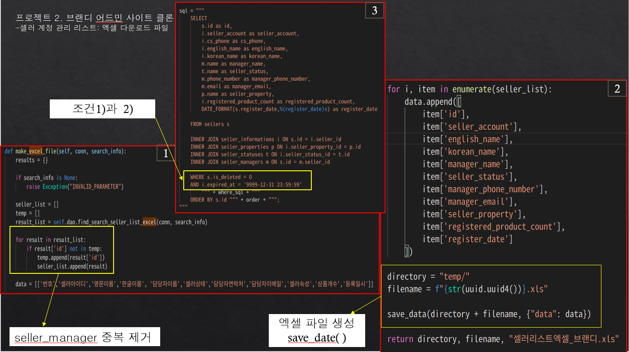Click the "item['seller_property']," line
Screen dimensions: 629x352
474,214
